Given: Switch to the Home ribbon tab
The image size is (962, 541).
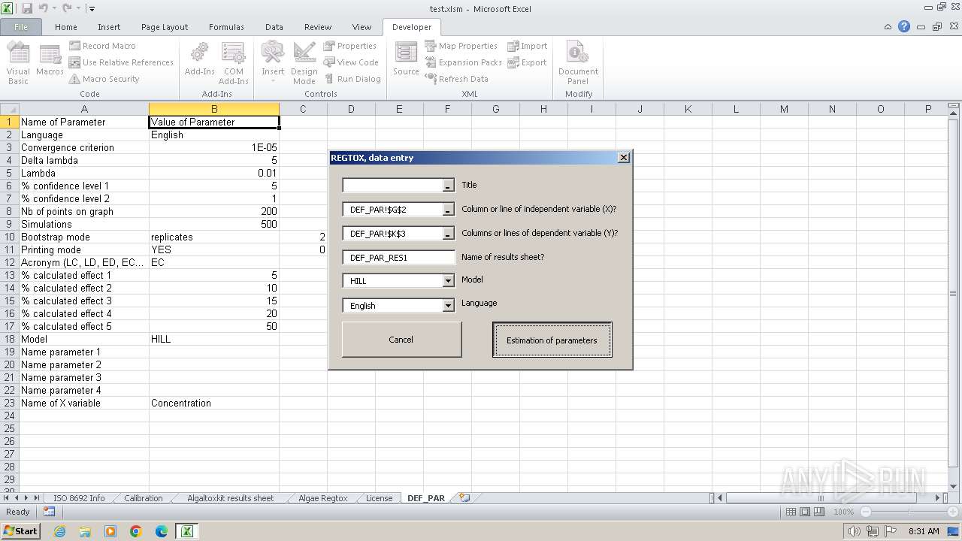Looking at the screenshot, I should tap(66, 27).
